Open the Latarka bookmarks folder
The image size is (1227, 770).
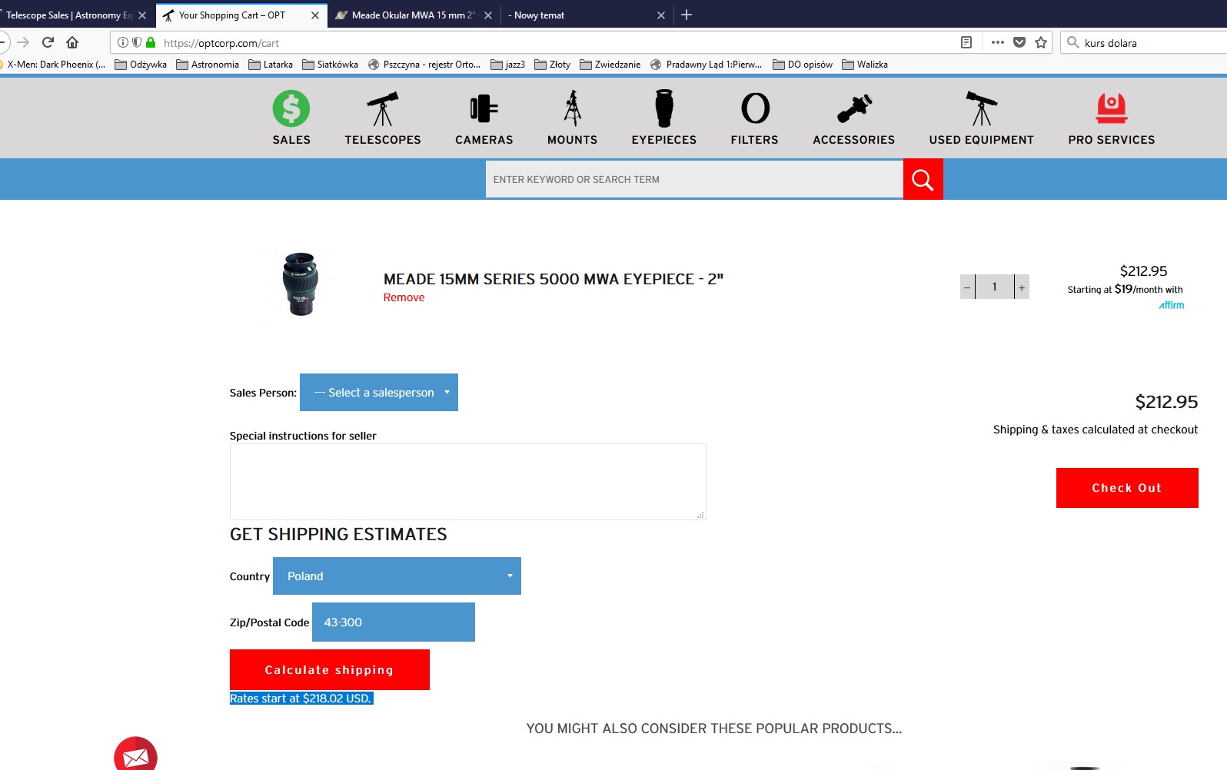tap(271, 65)
